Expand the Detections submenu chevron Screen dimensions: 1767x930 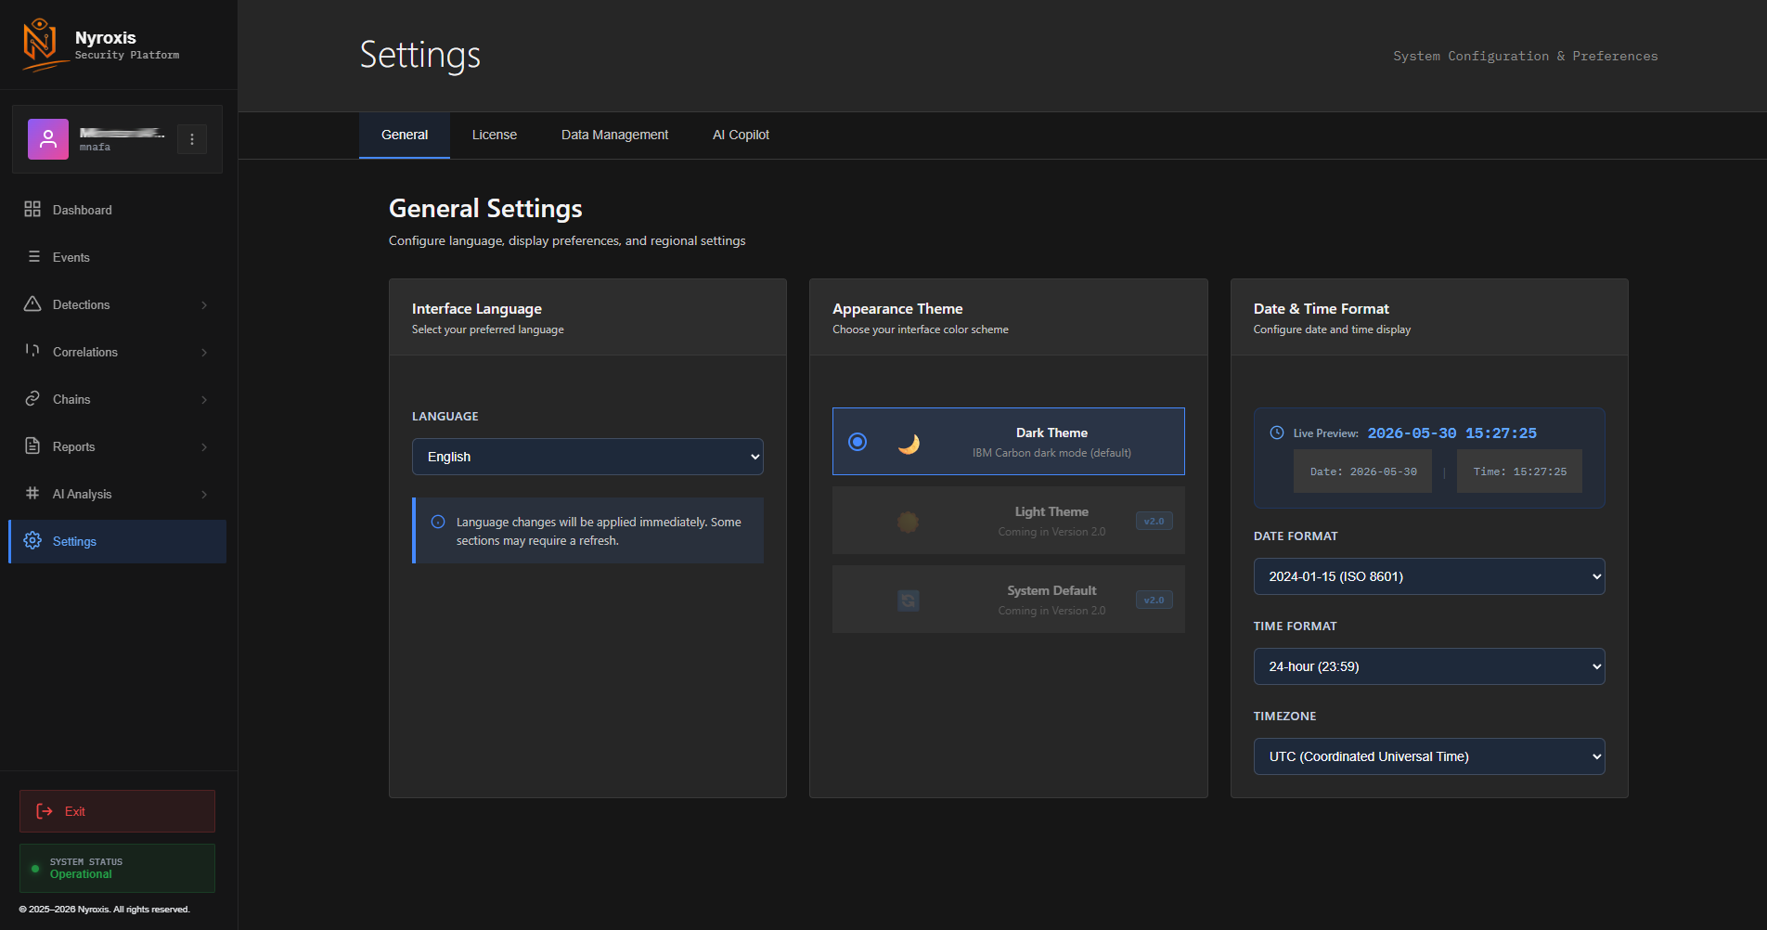(x=204, y=305)
